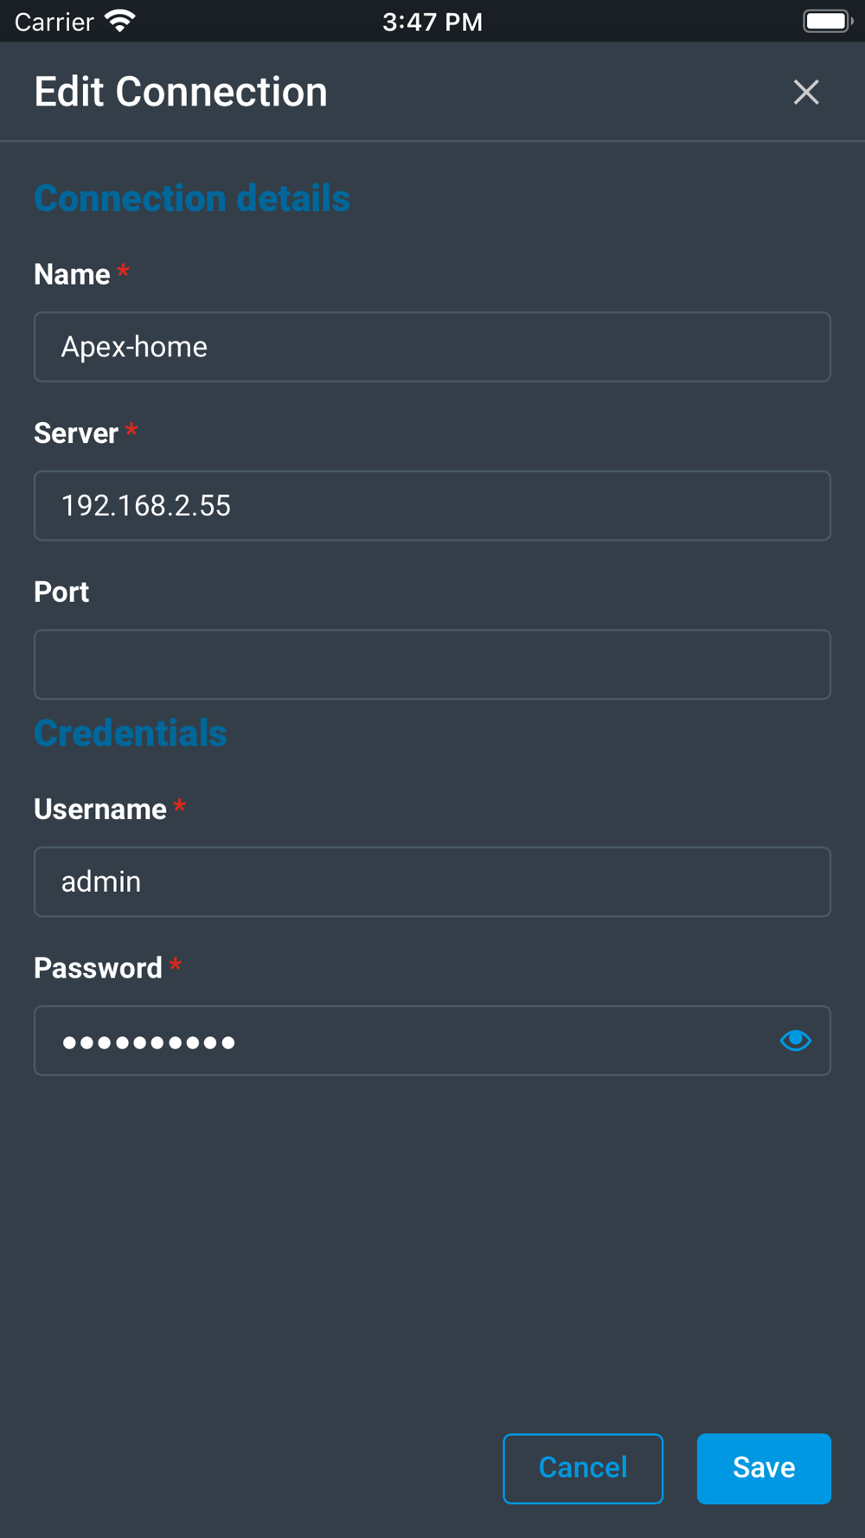Click the Server field label
Screen dimensions: 865x1538
pos(76,433)
